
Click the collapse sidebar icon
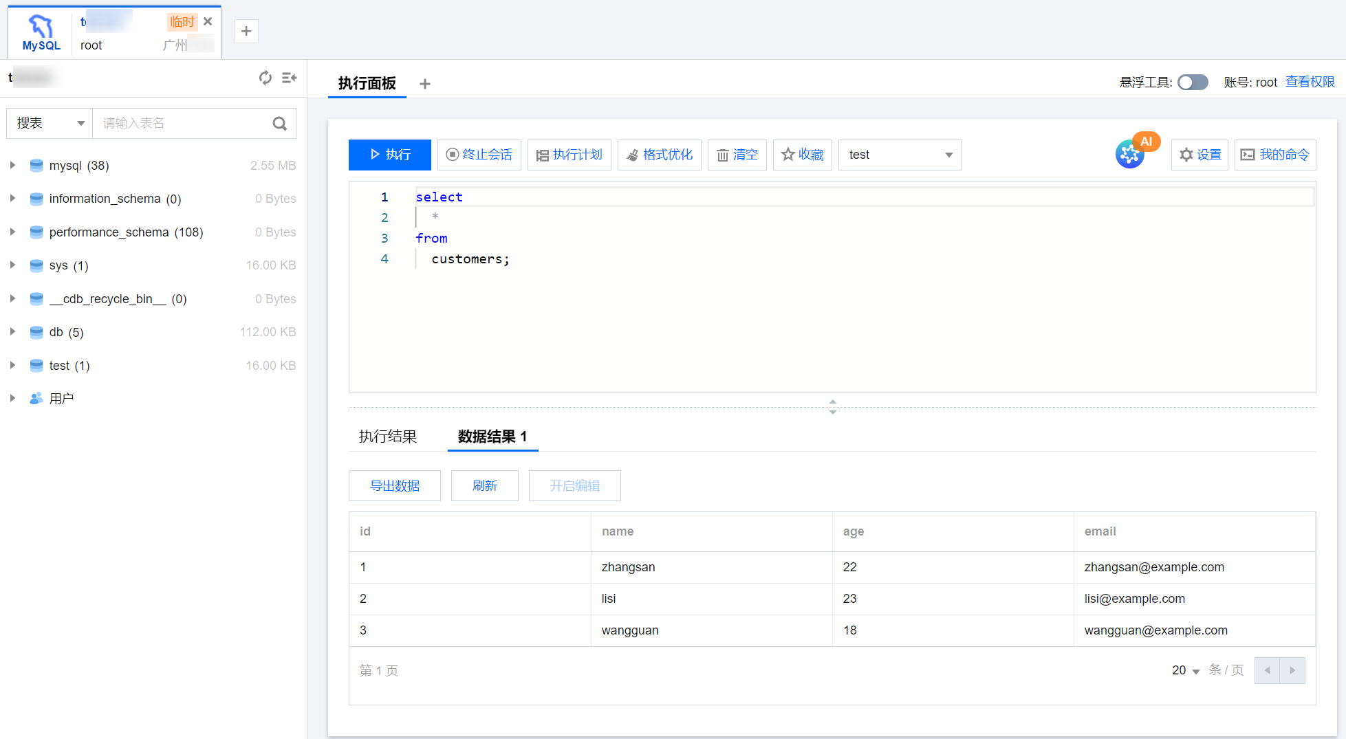[x=290, y=78]
